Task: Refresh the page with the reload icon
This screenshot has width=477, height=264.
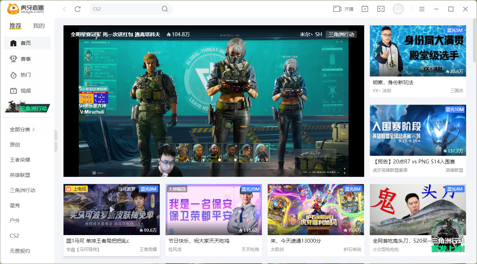Action: point(78,9)
